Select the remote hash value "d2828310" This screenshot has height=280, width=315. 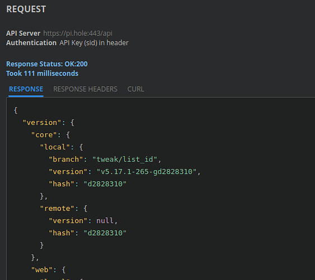105,233
